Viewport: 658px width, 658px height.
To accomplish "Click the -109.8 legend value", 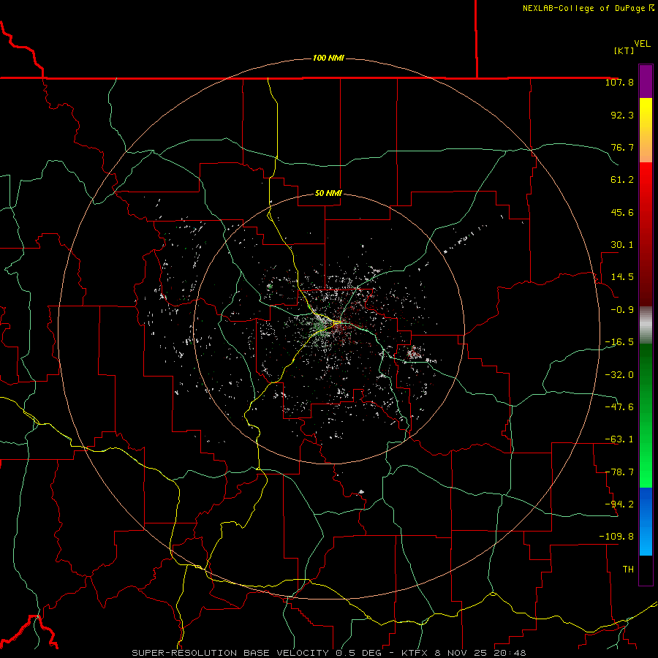I will (x=616, y=537).
